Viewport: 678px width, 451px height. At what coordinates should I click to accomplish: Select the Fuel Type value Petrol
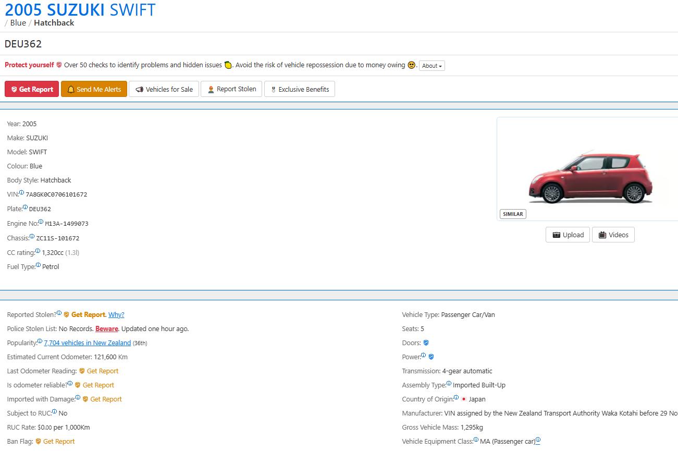tap(51, 267)
